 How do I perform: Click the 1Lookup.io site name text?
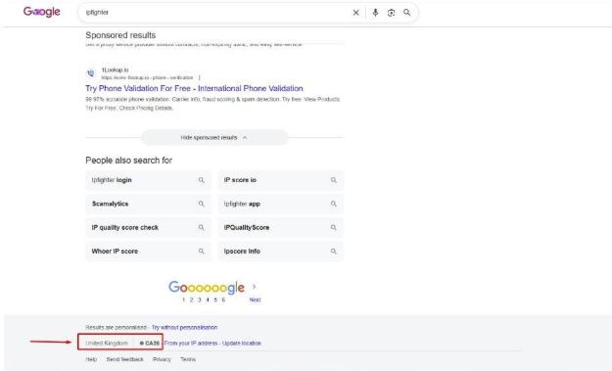point(115,70)
